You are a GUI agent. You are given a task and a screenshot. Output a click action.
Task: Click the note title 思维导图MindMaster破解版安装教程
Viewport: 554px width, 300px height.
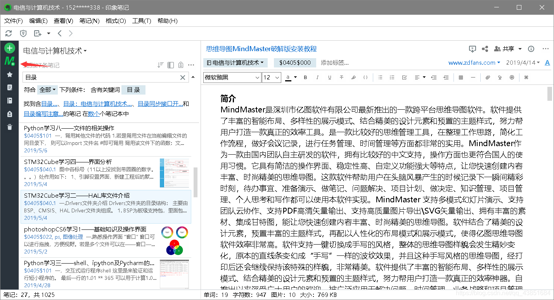261,49
